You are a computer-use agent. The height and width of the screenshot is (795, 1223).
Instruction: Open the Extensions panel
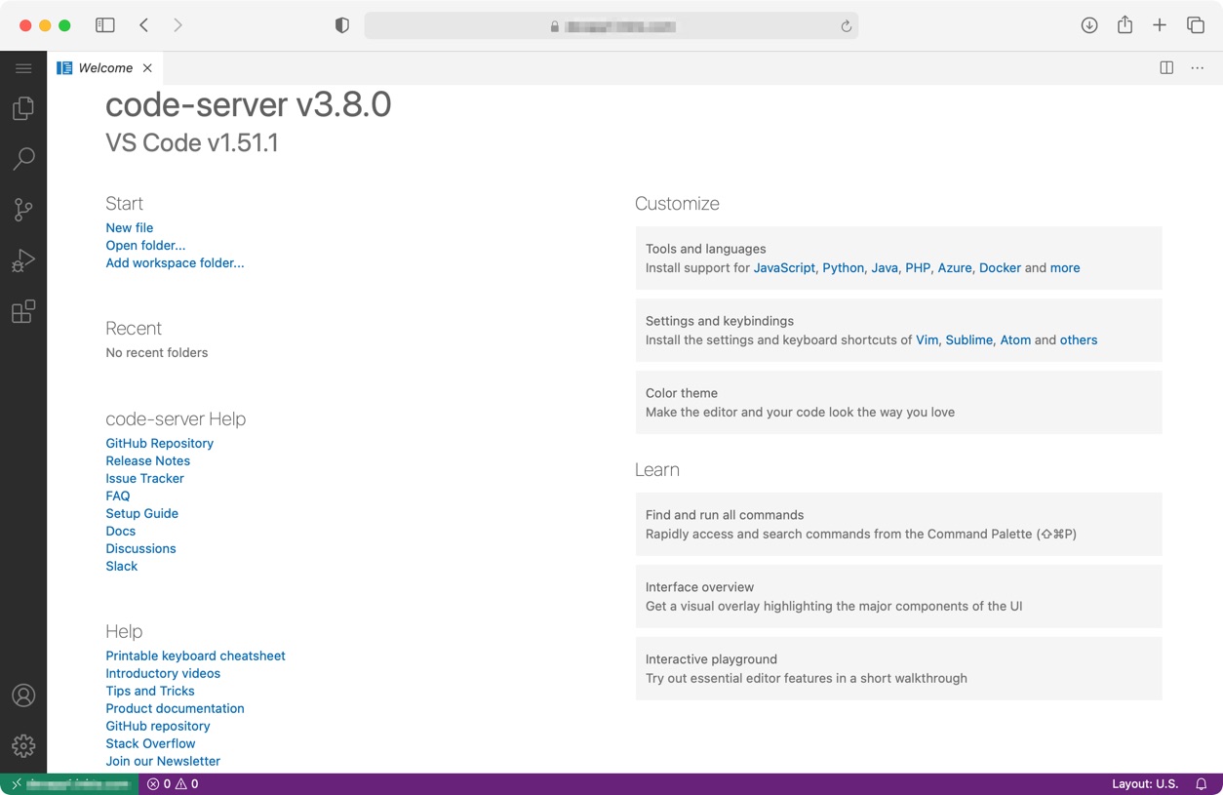coord(23,311)
